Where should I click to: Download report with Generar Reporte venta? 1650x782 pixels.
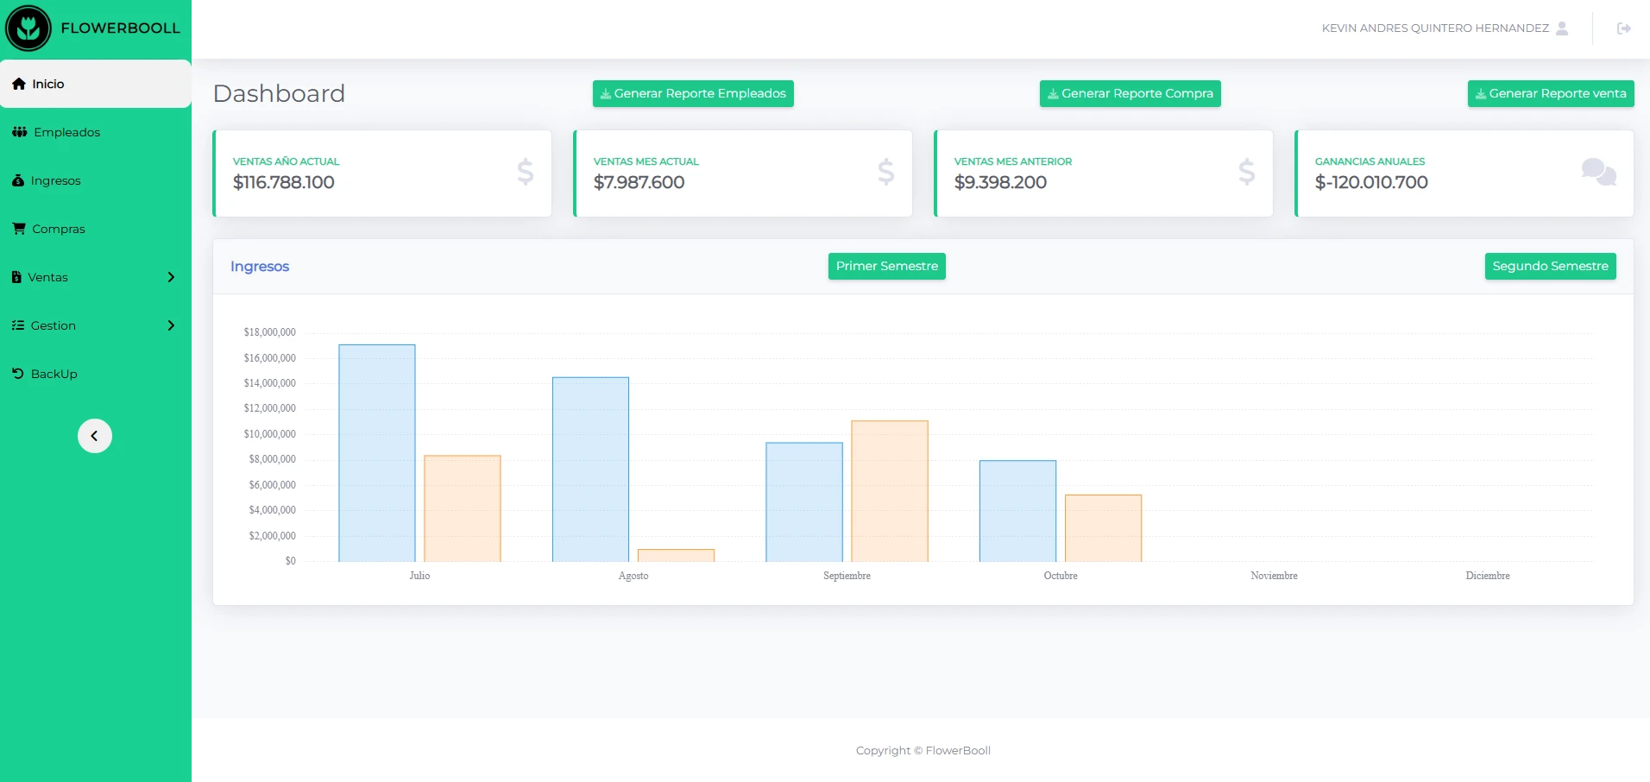tap(1551, 93)
